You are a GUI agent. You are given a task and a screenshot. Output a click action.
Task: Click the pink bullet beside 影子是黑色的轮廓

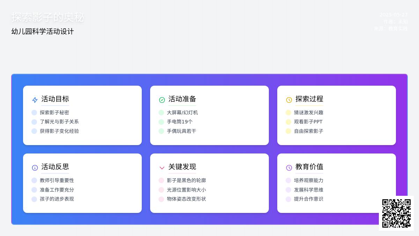161,180
